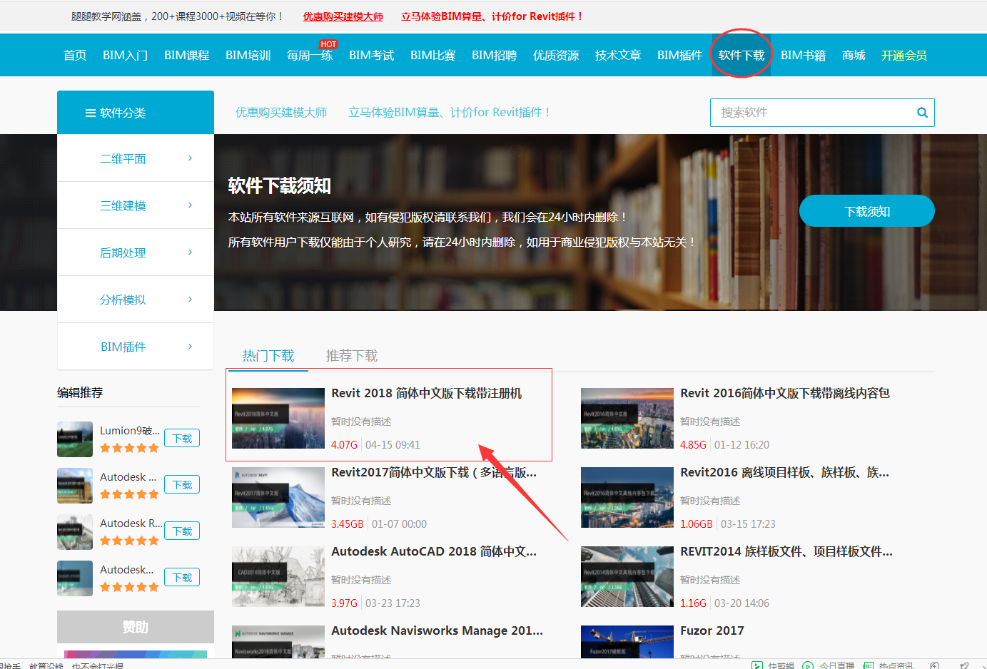Open the AutoCAD 2018 sketch thumbnail

tap(278, 576)
